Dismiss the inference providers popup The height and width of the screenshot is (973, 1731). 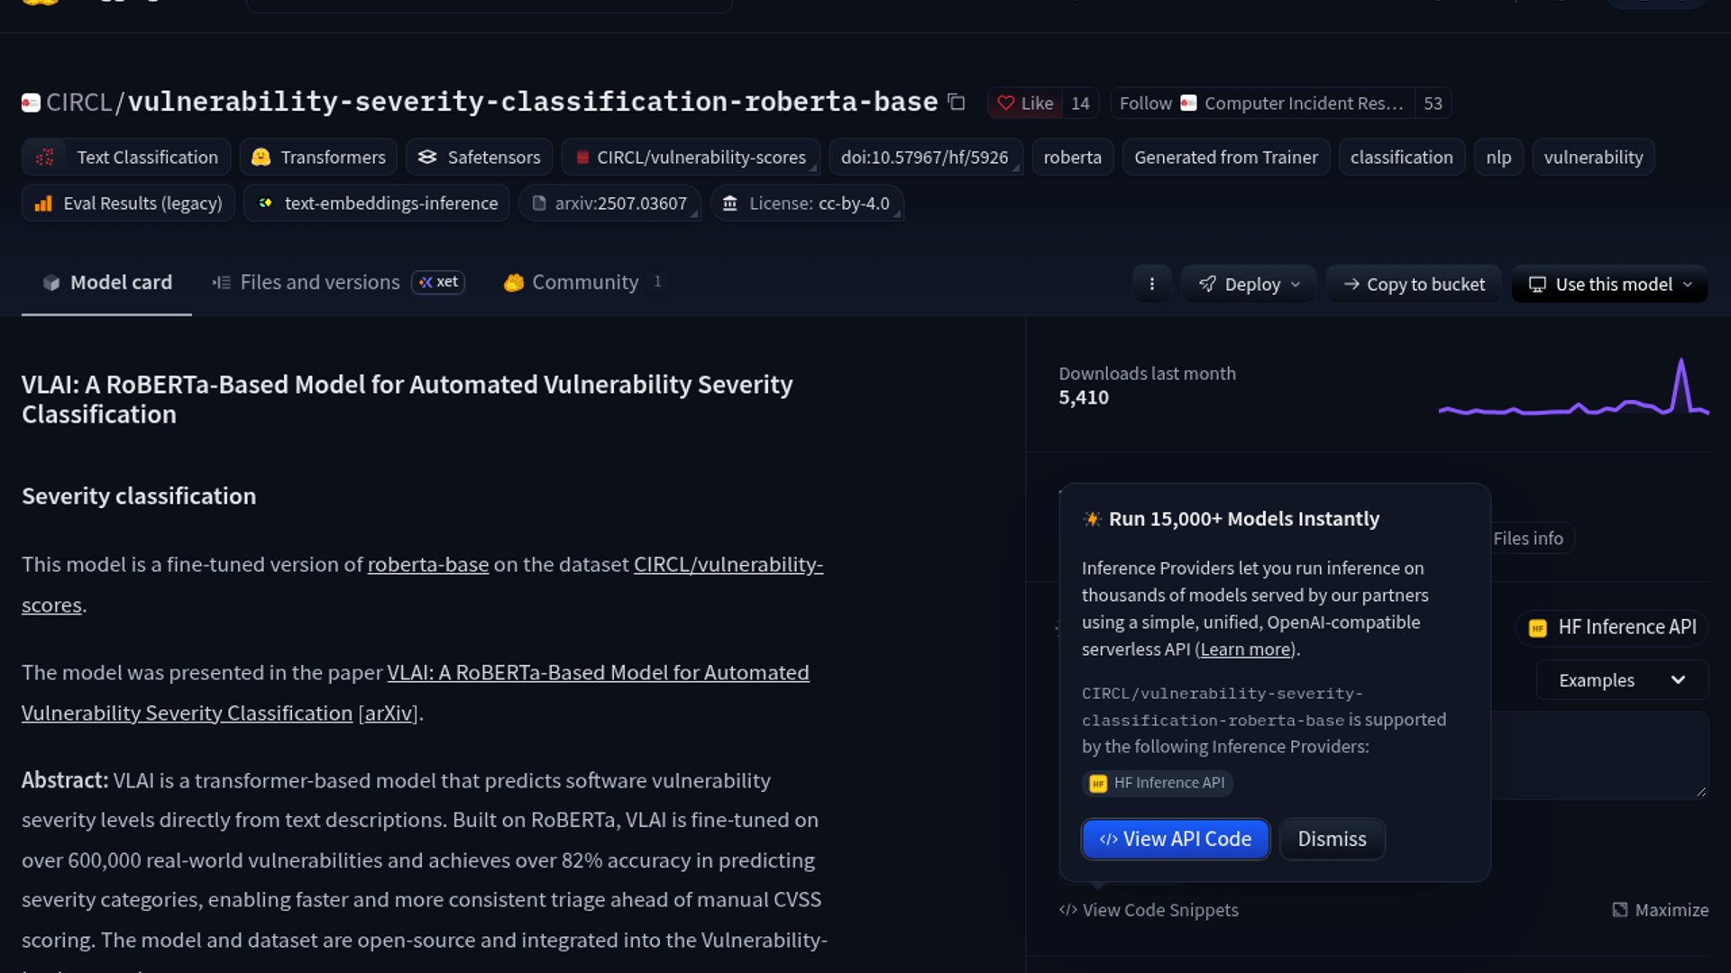pyautogui.click(x=1332, y=840)
